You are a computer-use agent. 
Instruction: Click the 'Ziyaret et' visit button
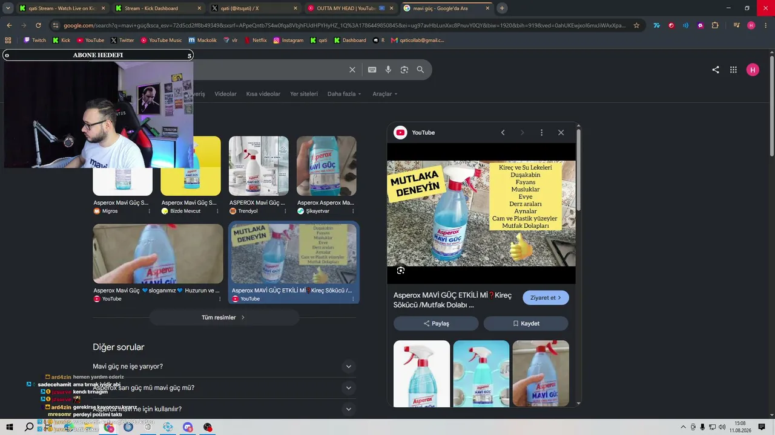click(x=546, y=298)
